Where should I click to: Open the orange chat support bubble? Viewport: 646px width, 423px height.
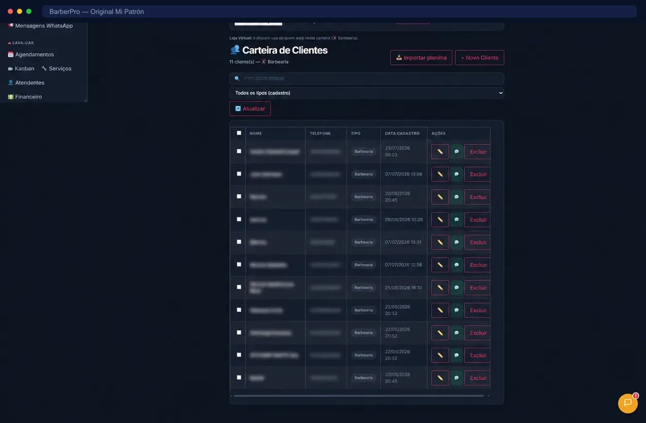pos(627,403)
